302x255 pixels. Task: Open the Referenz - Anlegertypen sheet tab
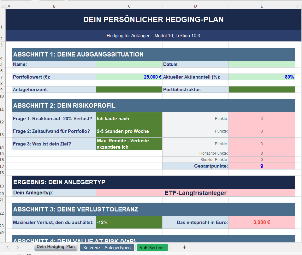click(x=107, y=247)
